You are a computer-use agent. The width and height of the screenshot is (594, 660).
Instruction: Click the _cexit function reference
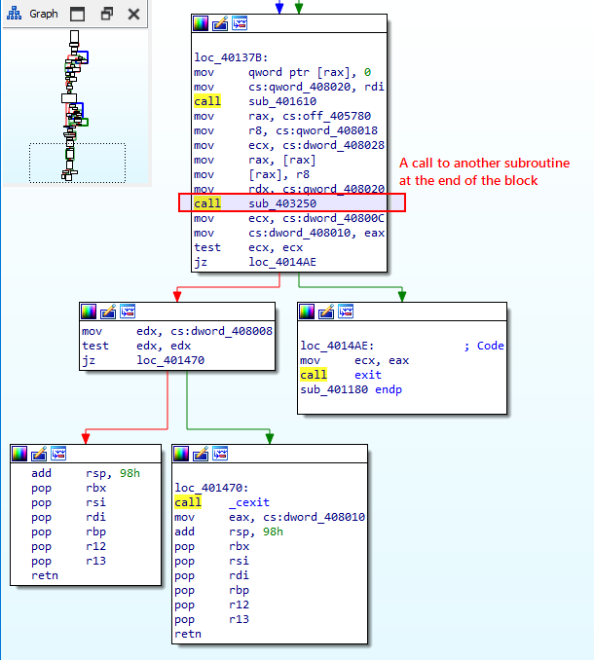point(249,502)
